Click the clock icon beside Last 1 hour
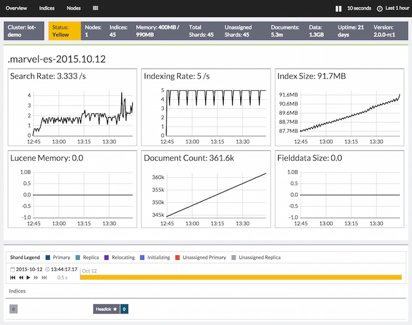 [379, 9]
